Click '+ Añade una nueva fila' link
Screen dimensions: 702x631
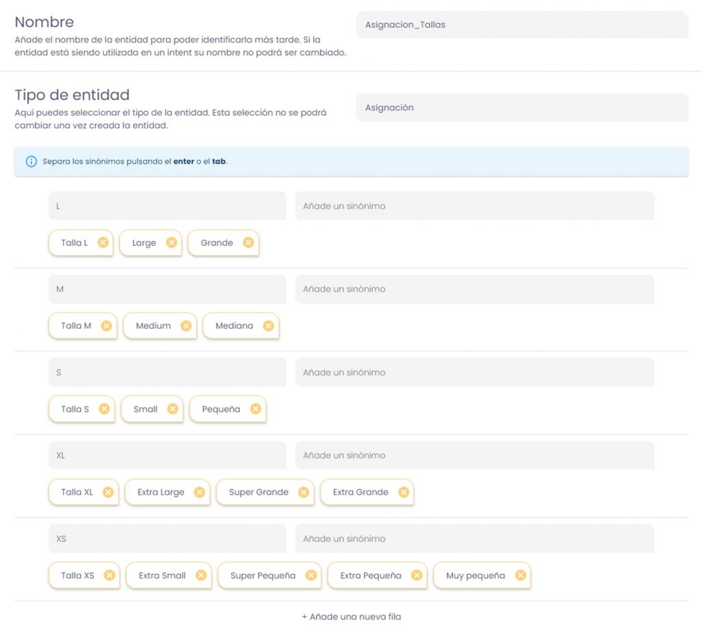point(351,617)
